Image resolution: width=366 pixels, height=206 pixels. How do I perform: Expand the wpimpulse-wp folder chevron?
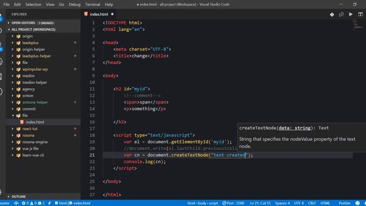(x=13, y=69)
